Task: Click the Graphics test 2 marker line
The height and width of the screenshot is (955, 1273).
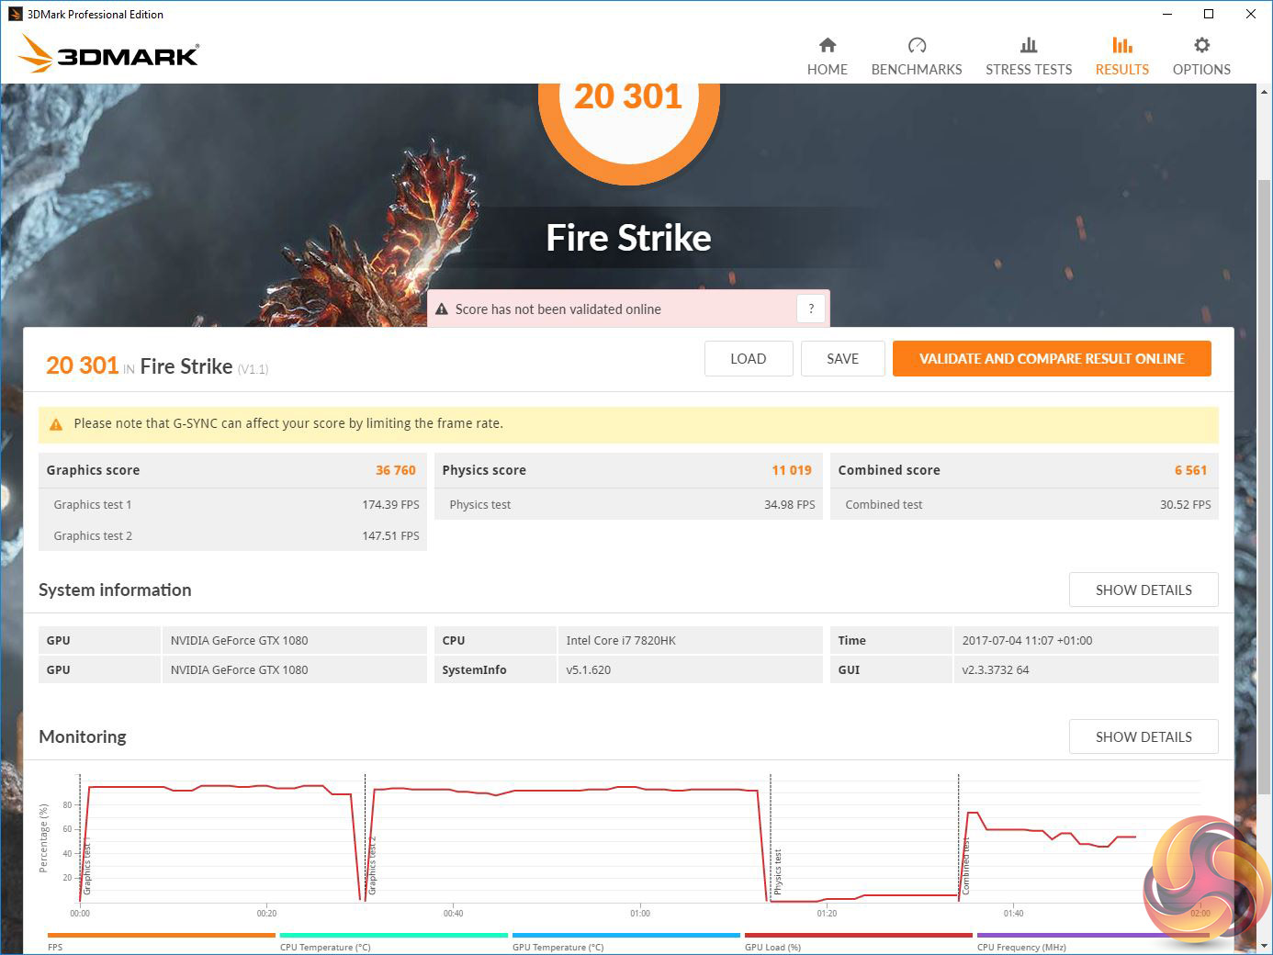Action: point(366,837)
